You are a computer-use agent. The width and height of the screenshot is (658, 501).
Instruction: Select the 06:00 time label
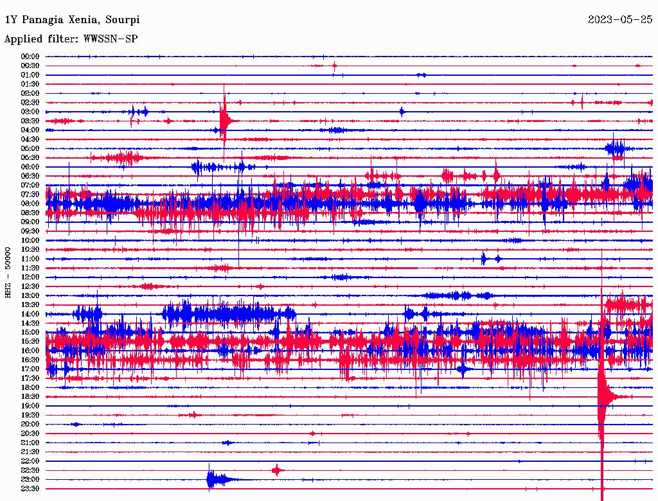(30, 167)
